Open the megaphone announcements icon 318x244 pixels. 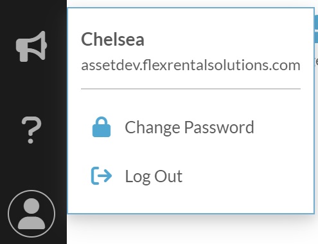pos(31,46)
